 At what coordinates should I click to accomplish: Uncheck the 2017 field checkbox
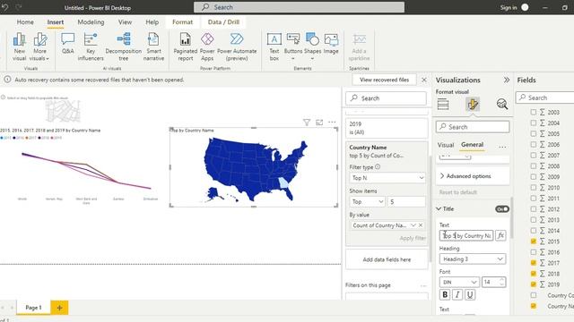pyautogui.click(x=534, y=263)
